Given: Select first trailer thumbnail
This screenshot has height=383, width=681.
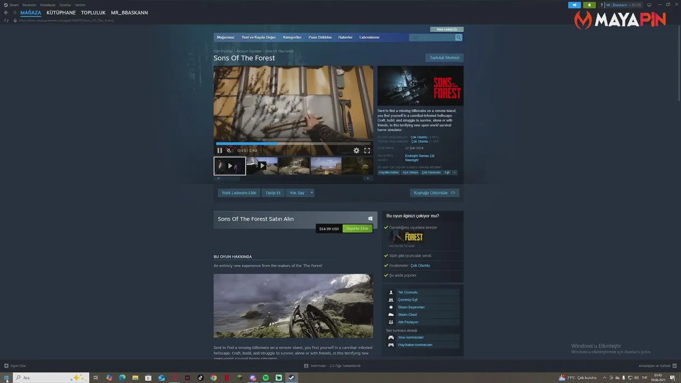Looking at the screenshot, I should [x=230, y=166].
